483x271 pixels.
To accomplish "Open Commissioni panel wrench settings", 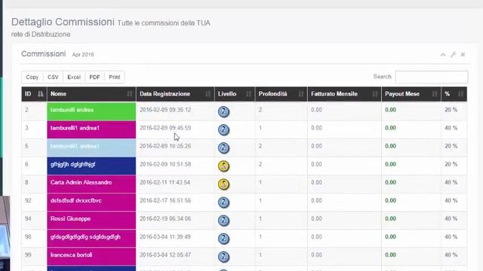I will 453,55.
